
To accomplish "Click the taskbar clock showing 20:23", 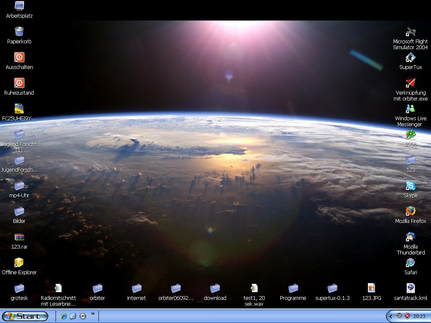I will (419, 316).
